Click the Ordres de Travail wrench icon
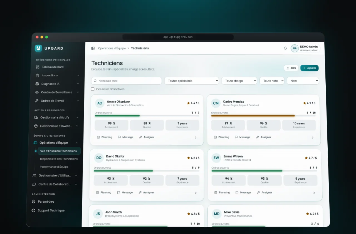The image size is (356, 234). (36, 101)
